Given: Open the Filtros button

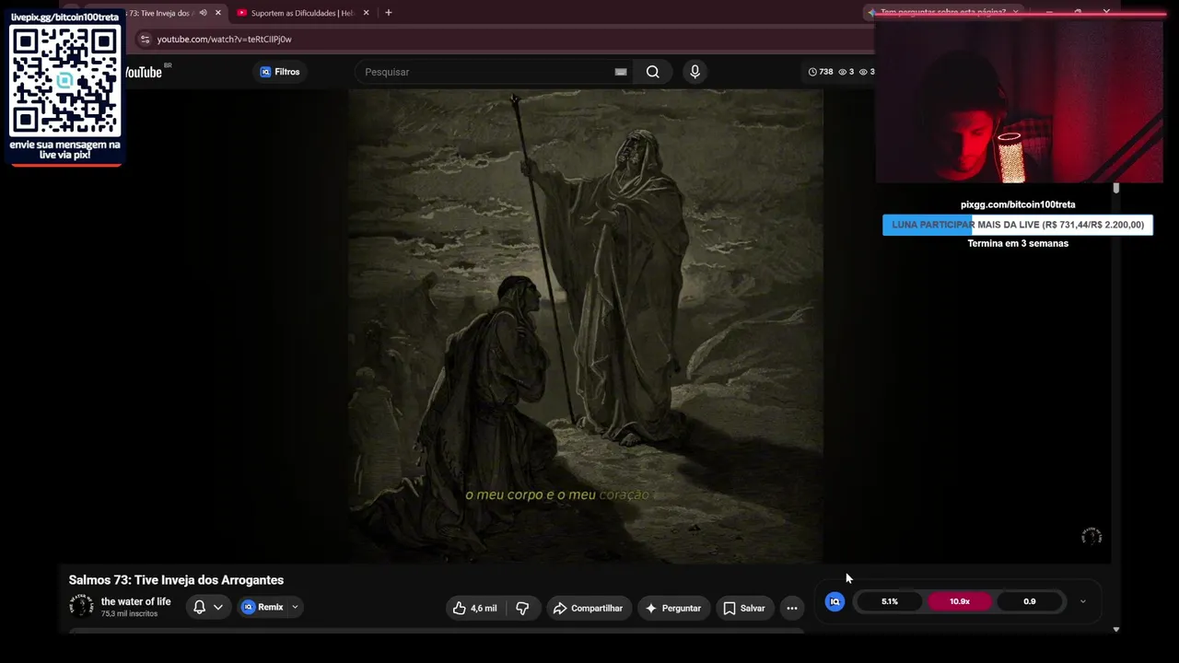Looking at the screenshot, I should pyautogui.click(x=280, y=72).
